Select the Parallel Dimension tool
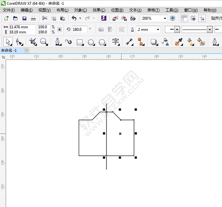 click(129, 42)
